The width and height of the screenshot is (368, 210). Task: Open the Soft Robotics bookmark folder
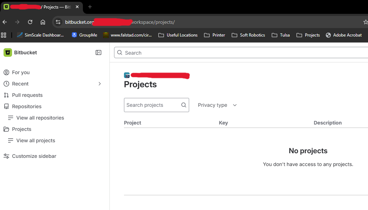(248, 35)
